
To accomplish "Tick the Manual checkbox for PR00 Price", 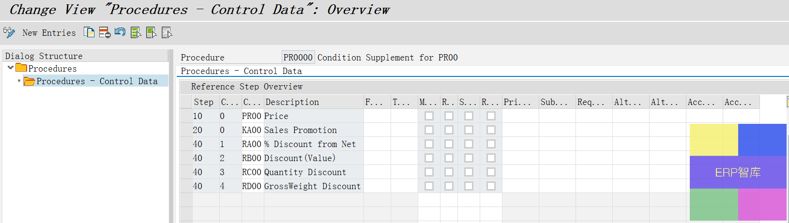I will (429, 116).
